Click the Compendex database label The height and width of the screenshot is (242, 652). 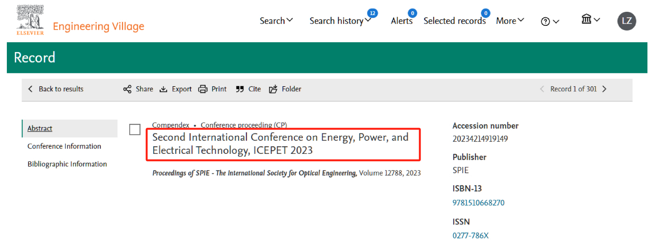171,125
